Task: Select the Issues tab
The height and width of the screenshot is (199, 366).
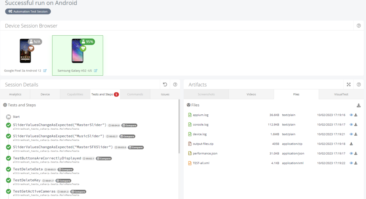Action: [165, 94]
